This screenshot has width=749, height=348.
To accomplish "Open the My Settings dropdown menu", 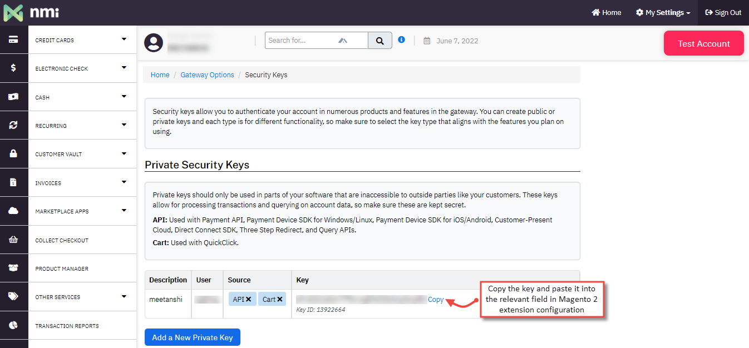I will click(663, 12).
